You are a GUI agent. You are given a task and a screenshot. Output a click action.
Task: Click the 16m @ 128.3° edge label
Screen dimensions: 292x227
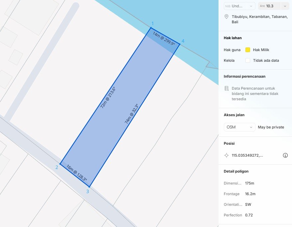click(x=76, y=173)
